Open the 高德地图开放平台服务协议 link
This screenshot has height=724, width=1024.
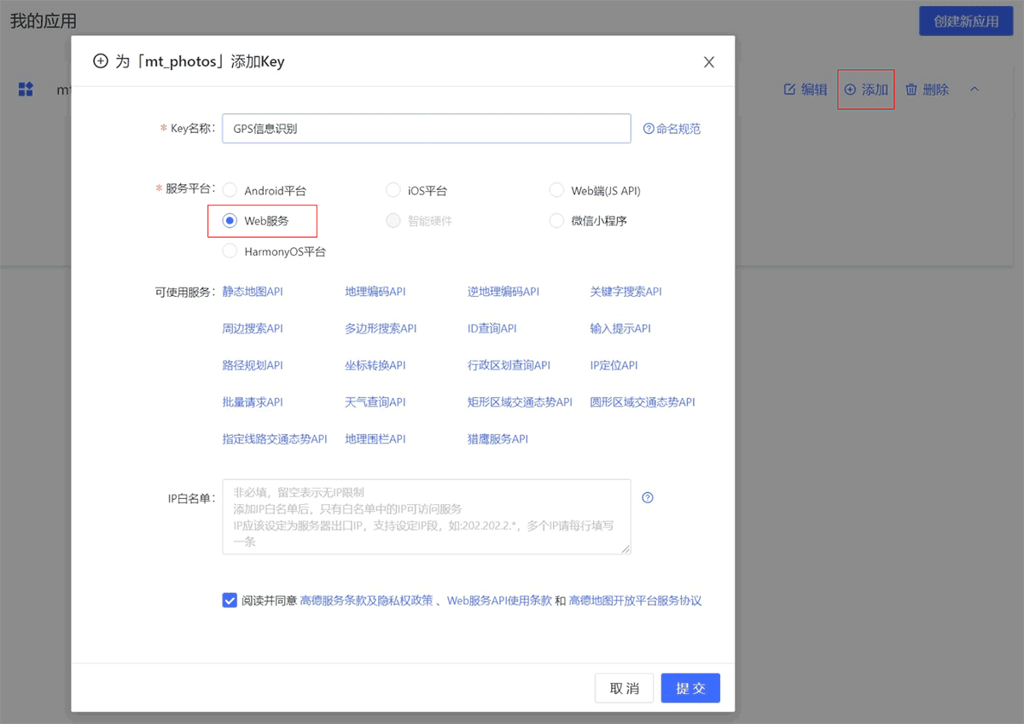pos(635,600)
